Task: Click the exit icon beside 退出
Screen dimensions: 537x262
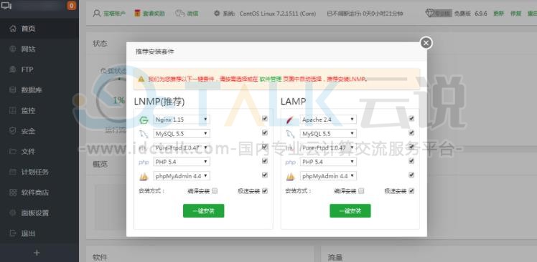Action: 13,233
